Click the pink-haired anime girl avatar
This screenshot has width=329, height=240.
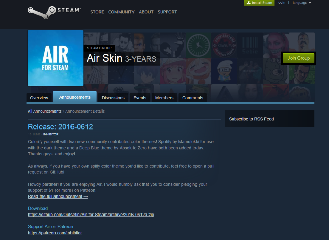172,71
